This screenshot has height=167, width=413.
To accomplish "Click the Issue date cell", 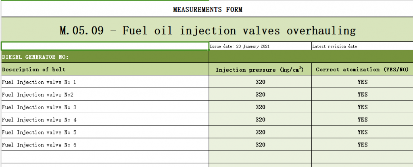I will (x=260, y=46).
